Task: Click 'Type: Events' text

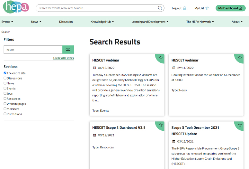Action: (101, 111)
